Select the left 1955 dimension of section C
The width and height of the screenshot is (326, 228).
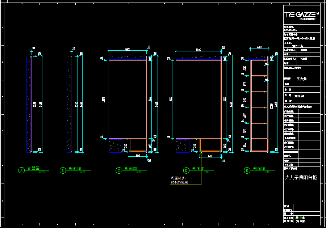104,100
